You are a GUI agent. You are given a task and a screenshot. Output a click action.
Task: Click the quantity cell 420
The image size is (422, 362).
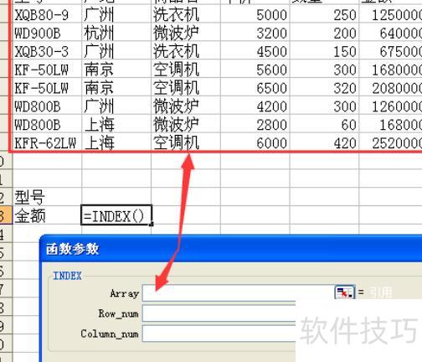point(324,142)
